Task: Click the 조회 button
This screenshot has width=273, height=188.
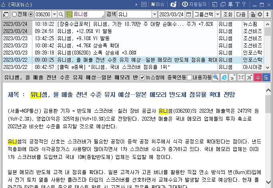Action: (228, 14)
